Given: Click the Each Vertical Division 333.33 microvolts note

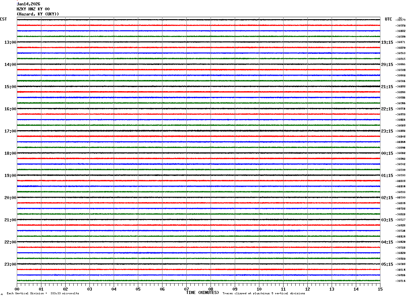Looking at the screenshot, I should 43,294.
